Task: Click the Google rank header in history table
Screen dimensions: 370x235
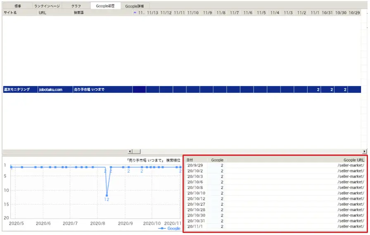Action: (x=217, y=160)
